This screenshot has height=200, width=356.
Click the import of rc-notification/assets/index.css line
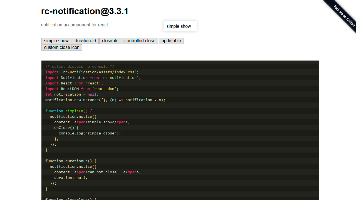pos(92,72)
